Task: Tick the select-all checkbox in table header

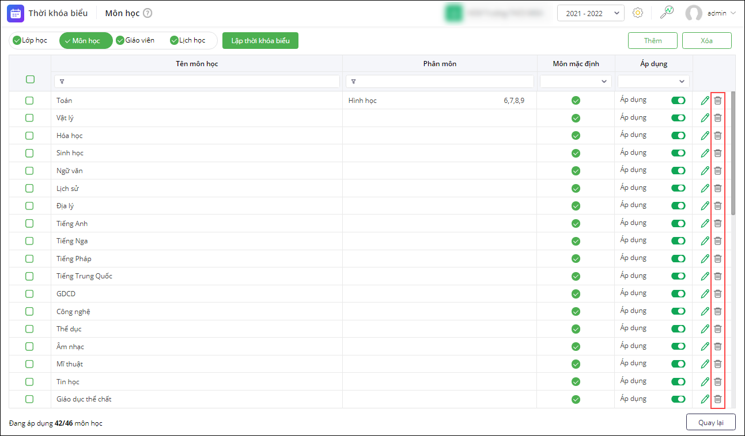Action: (30, 79)
